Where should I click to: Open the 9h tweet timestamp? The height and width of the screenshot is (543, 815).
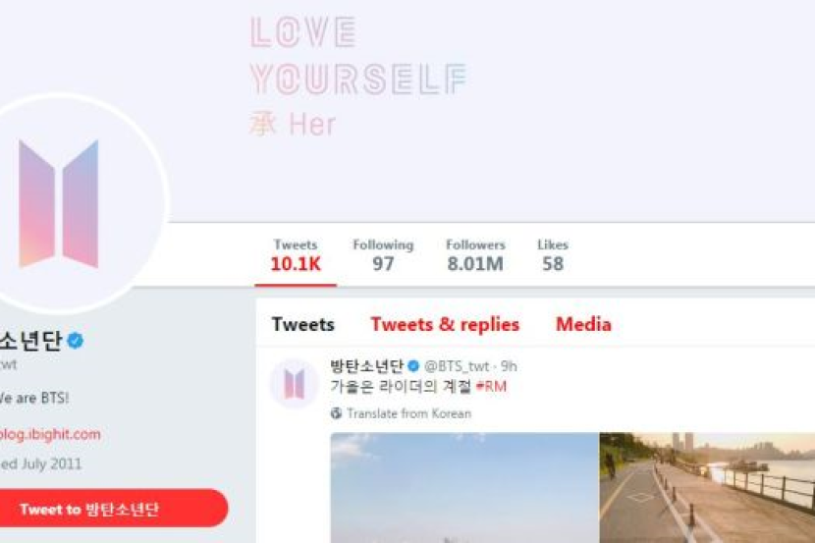point(509,366)
